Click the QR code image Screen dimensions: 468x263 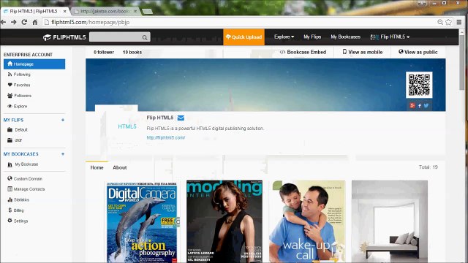click(419, 85)
